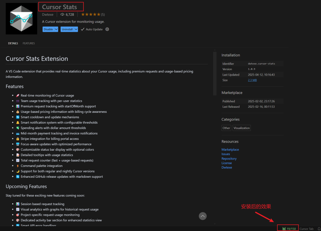Viewport: 321px width, 231px height.
Task: Click the Last Updated 2025-04-12 value
Action: coord(261,75)
